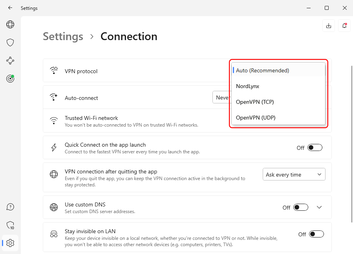Open the radar Dark Web Monitor icon
This screenshot has width=353, height=254.
(x=10, y=79)
